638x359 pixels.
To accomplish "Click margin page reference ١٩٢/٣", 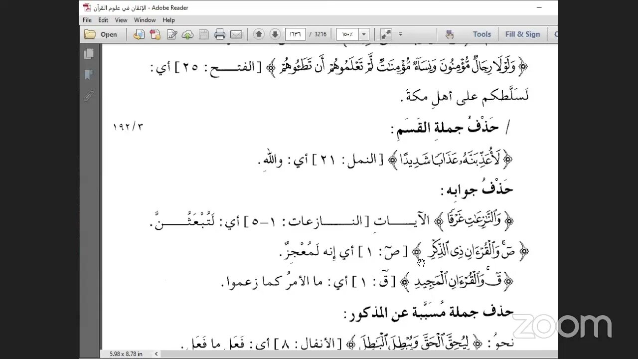I will coord(128,127).
